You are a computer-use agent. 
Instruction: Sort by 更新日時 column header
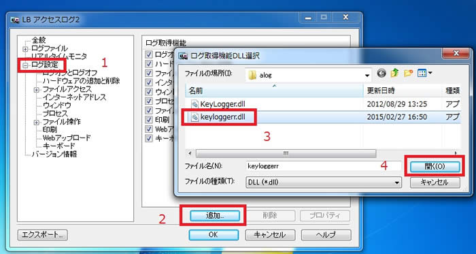pos(403,91)
